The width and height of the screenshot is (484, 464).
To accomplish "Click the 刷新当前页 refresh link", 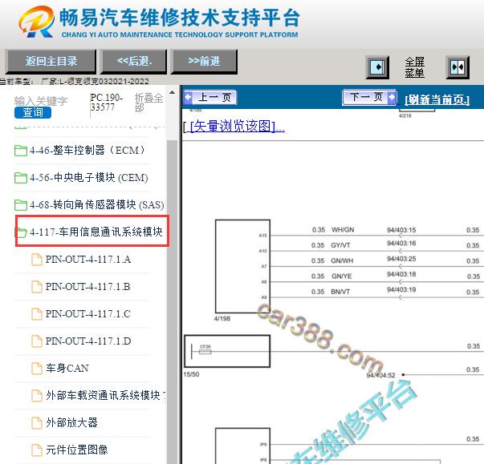I will (437, 99).
